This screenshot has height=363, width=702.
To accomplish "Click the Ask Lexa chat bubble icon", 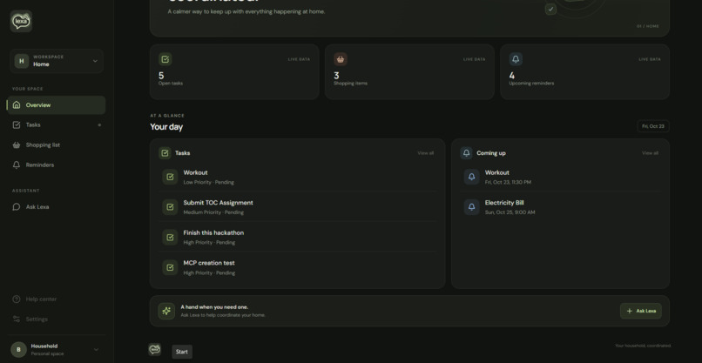I will coord(17,207).
